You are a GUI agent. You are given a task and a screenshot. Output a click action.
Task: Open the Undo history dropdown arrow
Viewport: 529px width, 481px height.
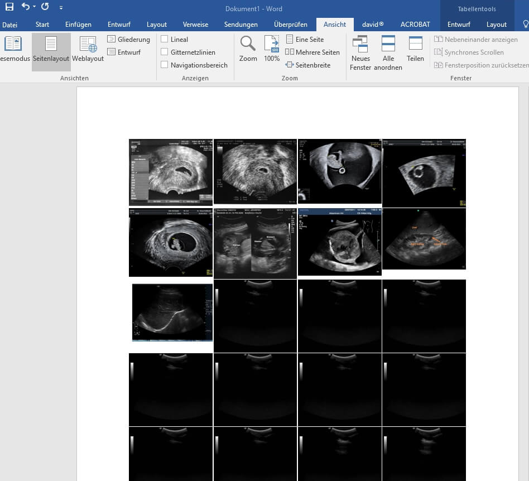click(35, 7)
